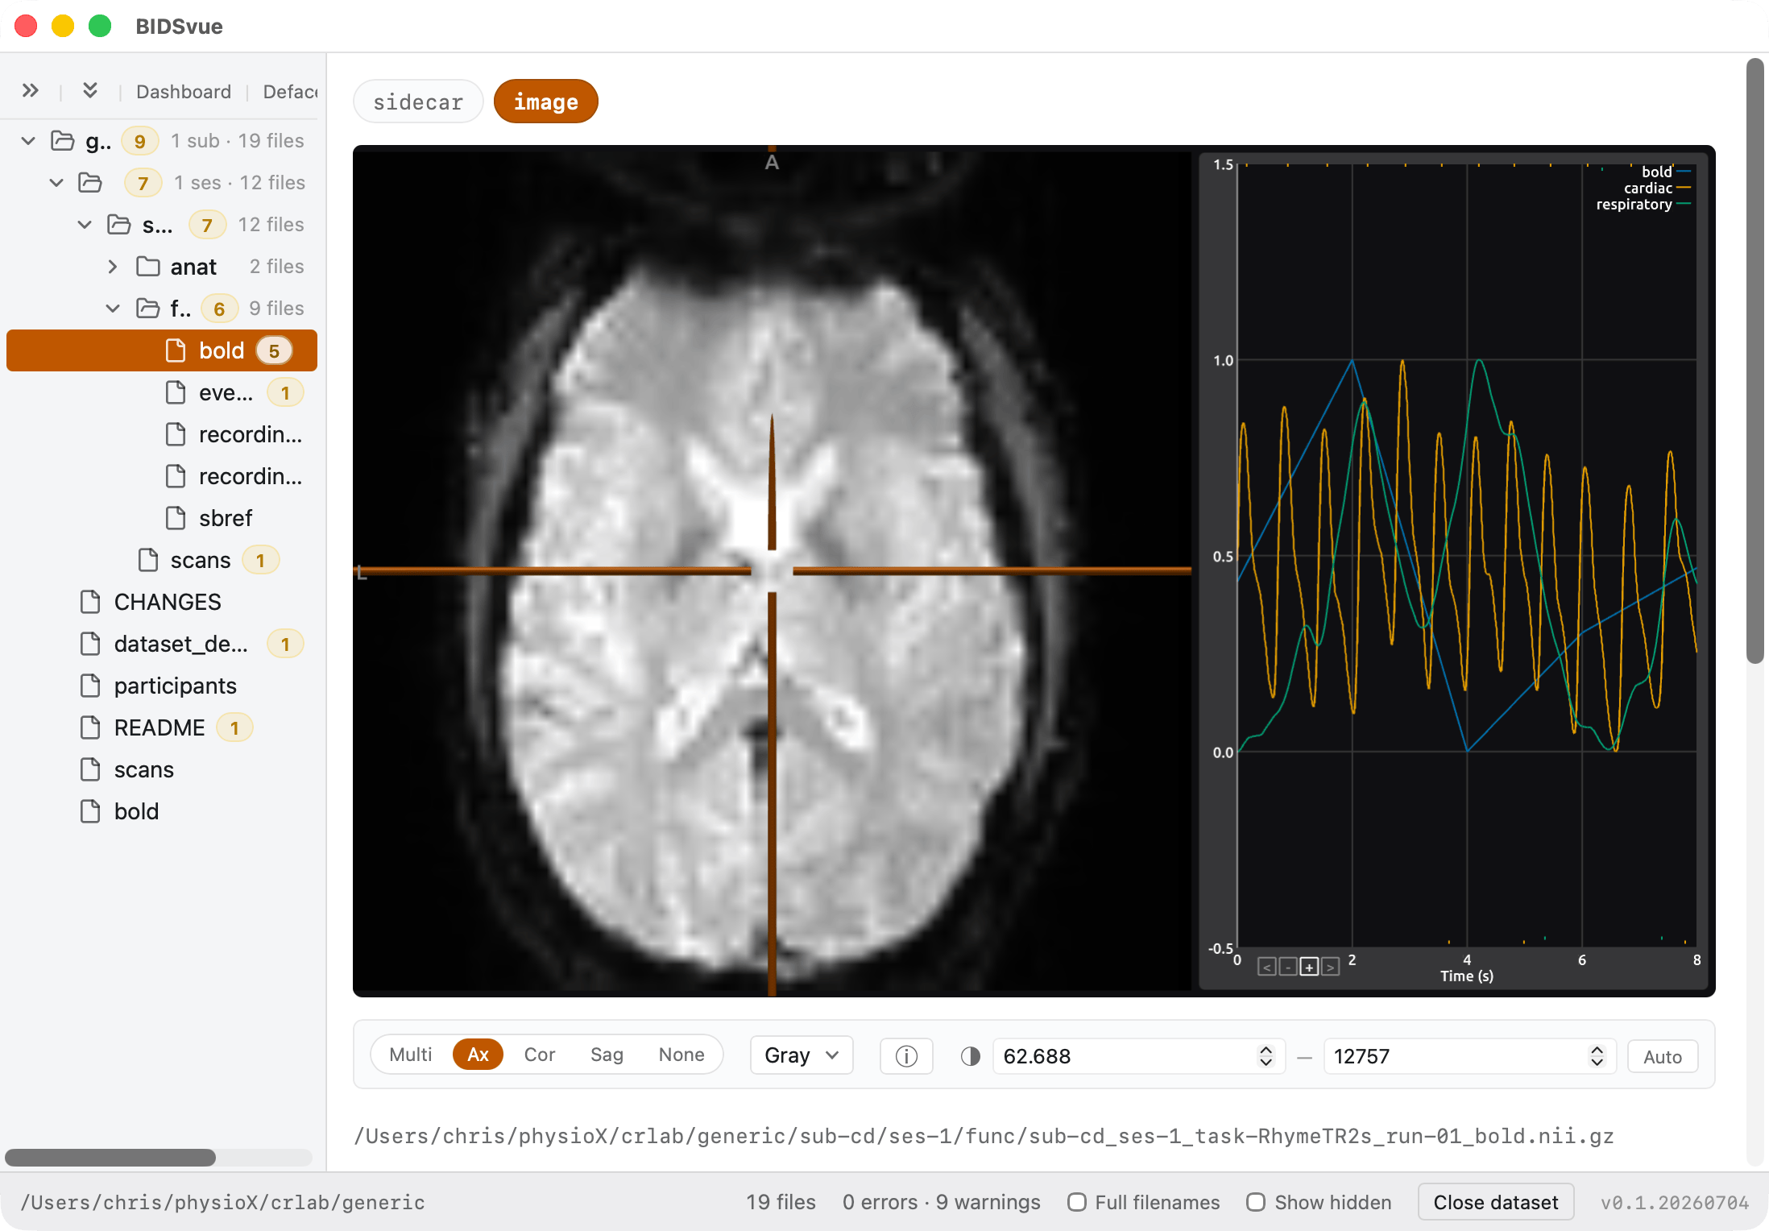The width and height of the screenshot is (1769, 1231).
Task: Click the collapse-all double down chevron icon
Action: (90, 91)
